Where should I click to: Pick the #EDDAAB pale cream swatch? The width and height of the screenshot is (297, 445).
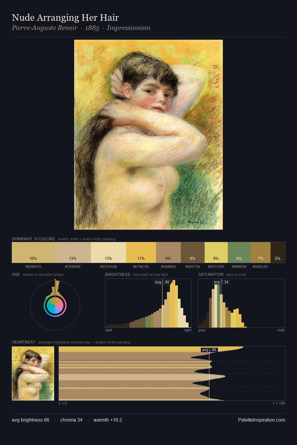coord(108,252)
